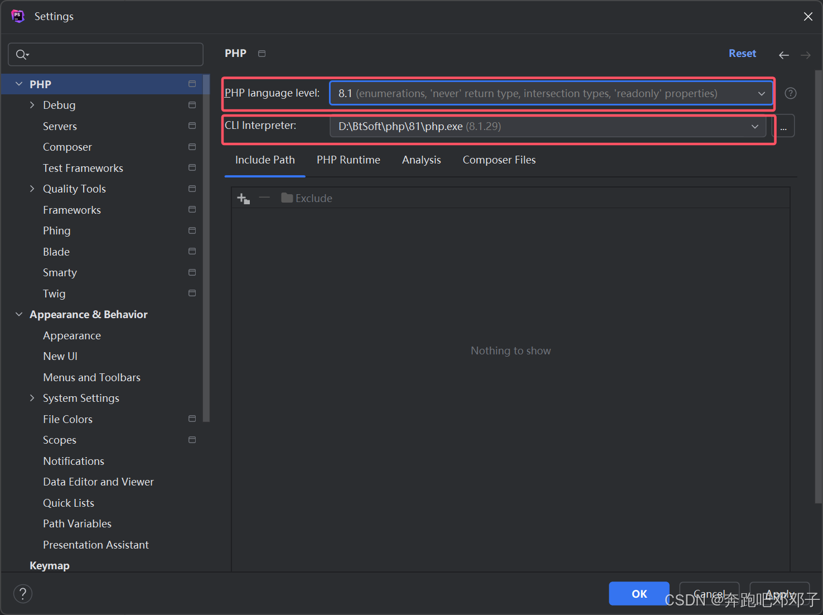The height and width of the screenshot is (615, 823).
Task: Click the project-level icon on Blade row
Action: (x=192, y=251)
